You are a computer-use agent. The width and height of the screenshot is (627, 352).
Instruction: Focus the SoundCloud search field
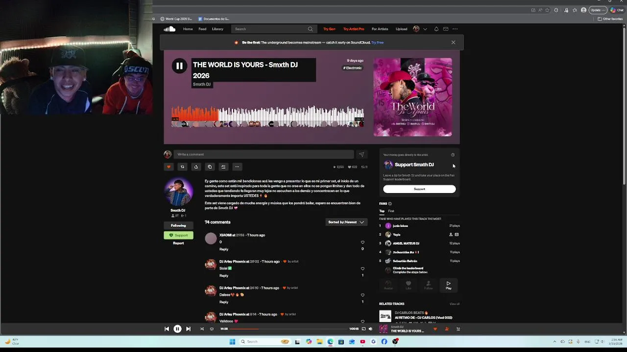pyautogui.click(x=273, y=29)
